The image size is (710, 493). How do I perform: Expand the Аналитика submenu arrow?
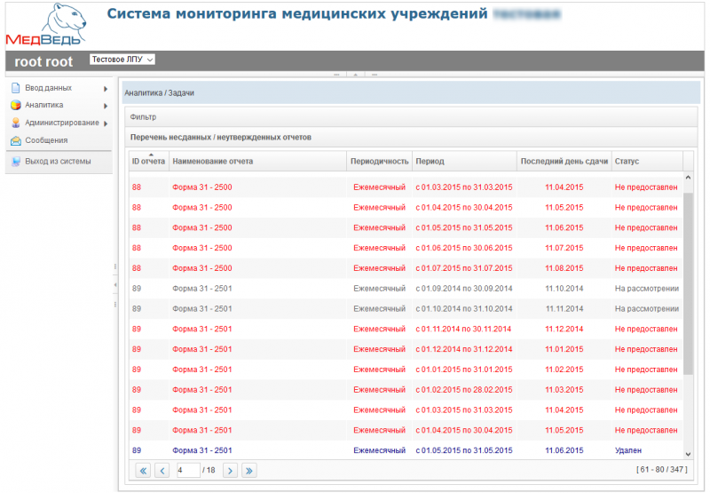[x=106, y=106]
